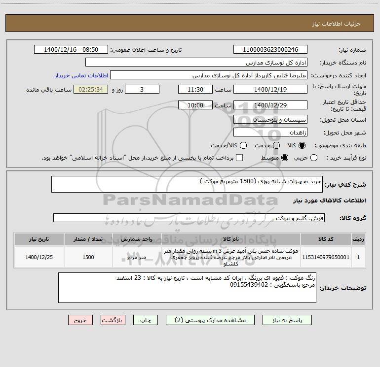Click the remaining time countdown 02:25:34
This screenshot has height=367, width=380.
point(91,89)
